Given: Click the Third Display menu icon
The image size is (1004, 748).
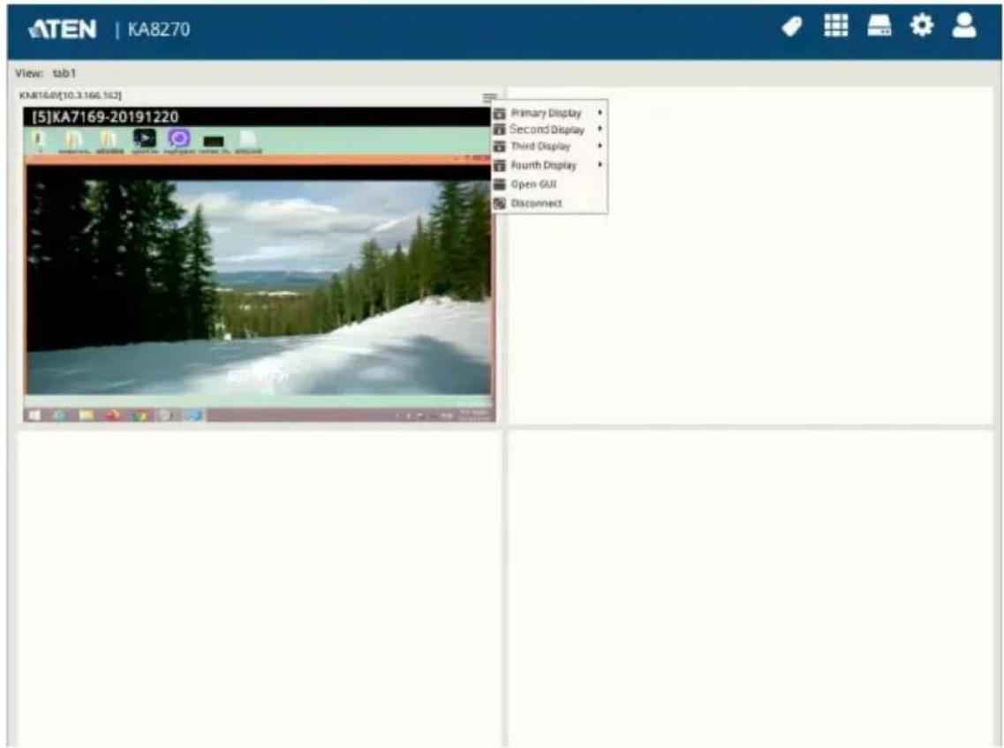Looking at the screenshot, I should click(500, 146).
